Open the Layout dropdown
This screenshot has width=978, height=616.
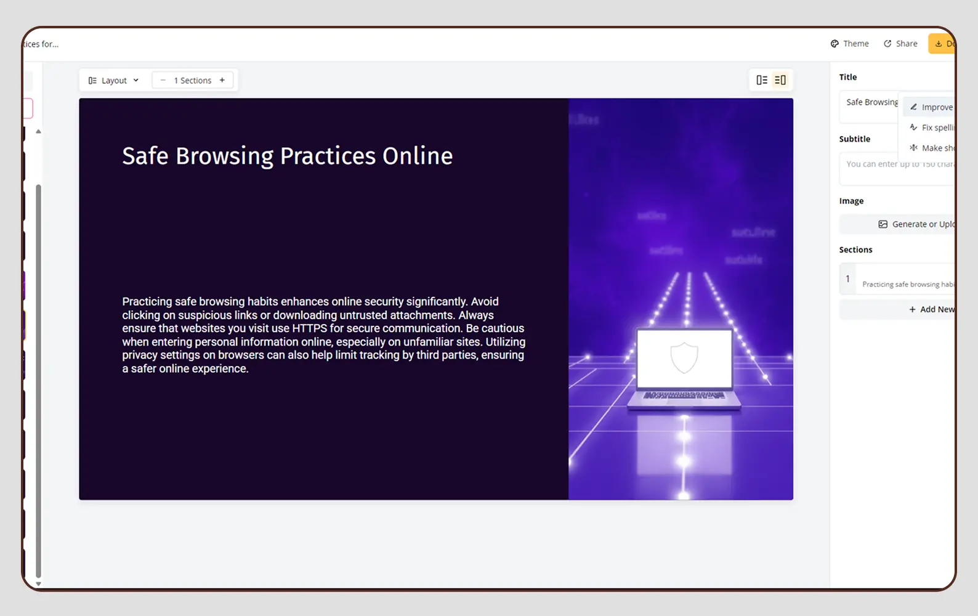pos(114,81)
